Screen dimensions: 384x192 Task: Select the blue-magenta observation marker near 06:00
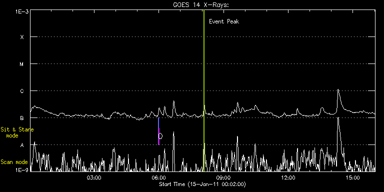point(158,131)
